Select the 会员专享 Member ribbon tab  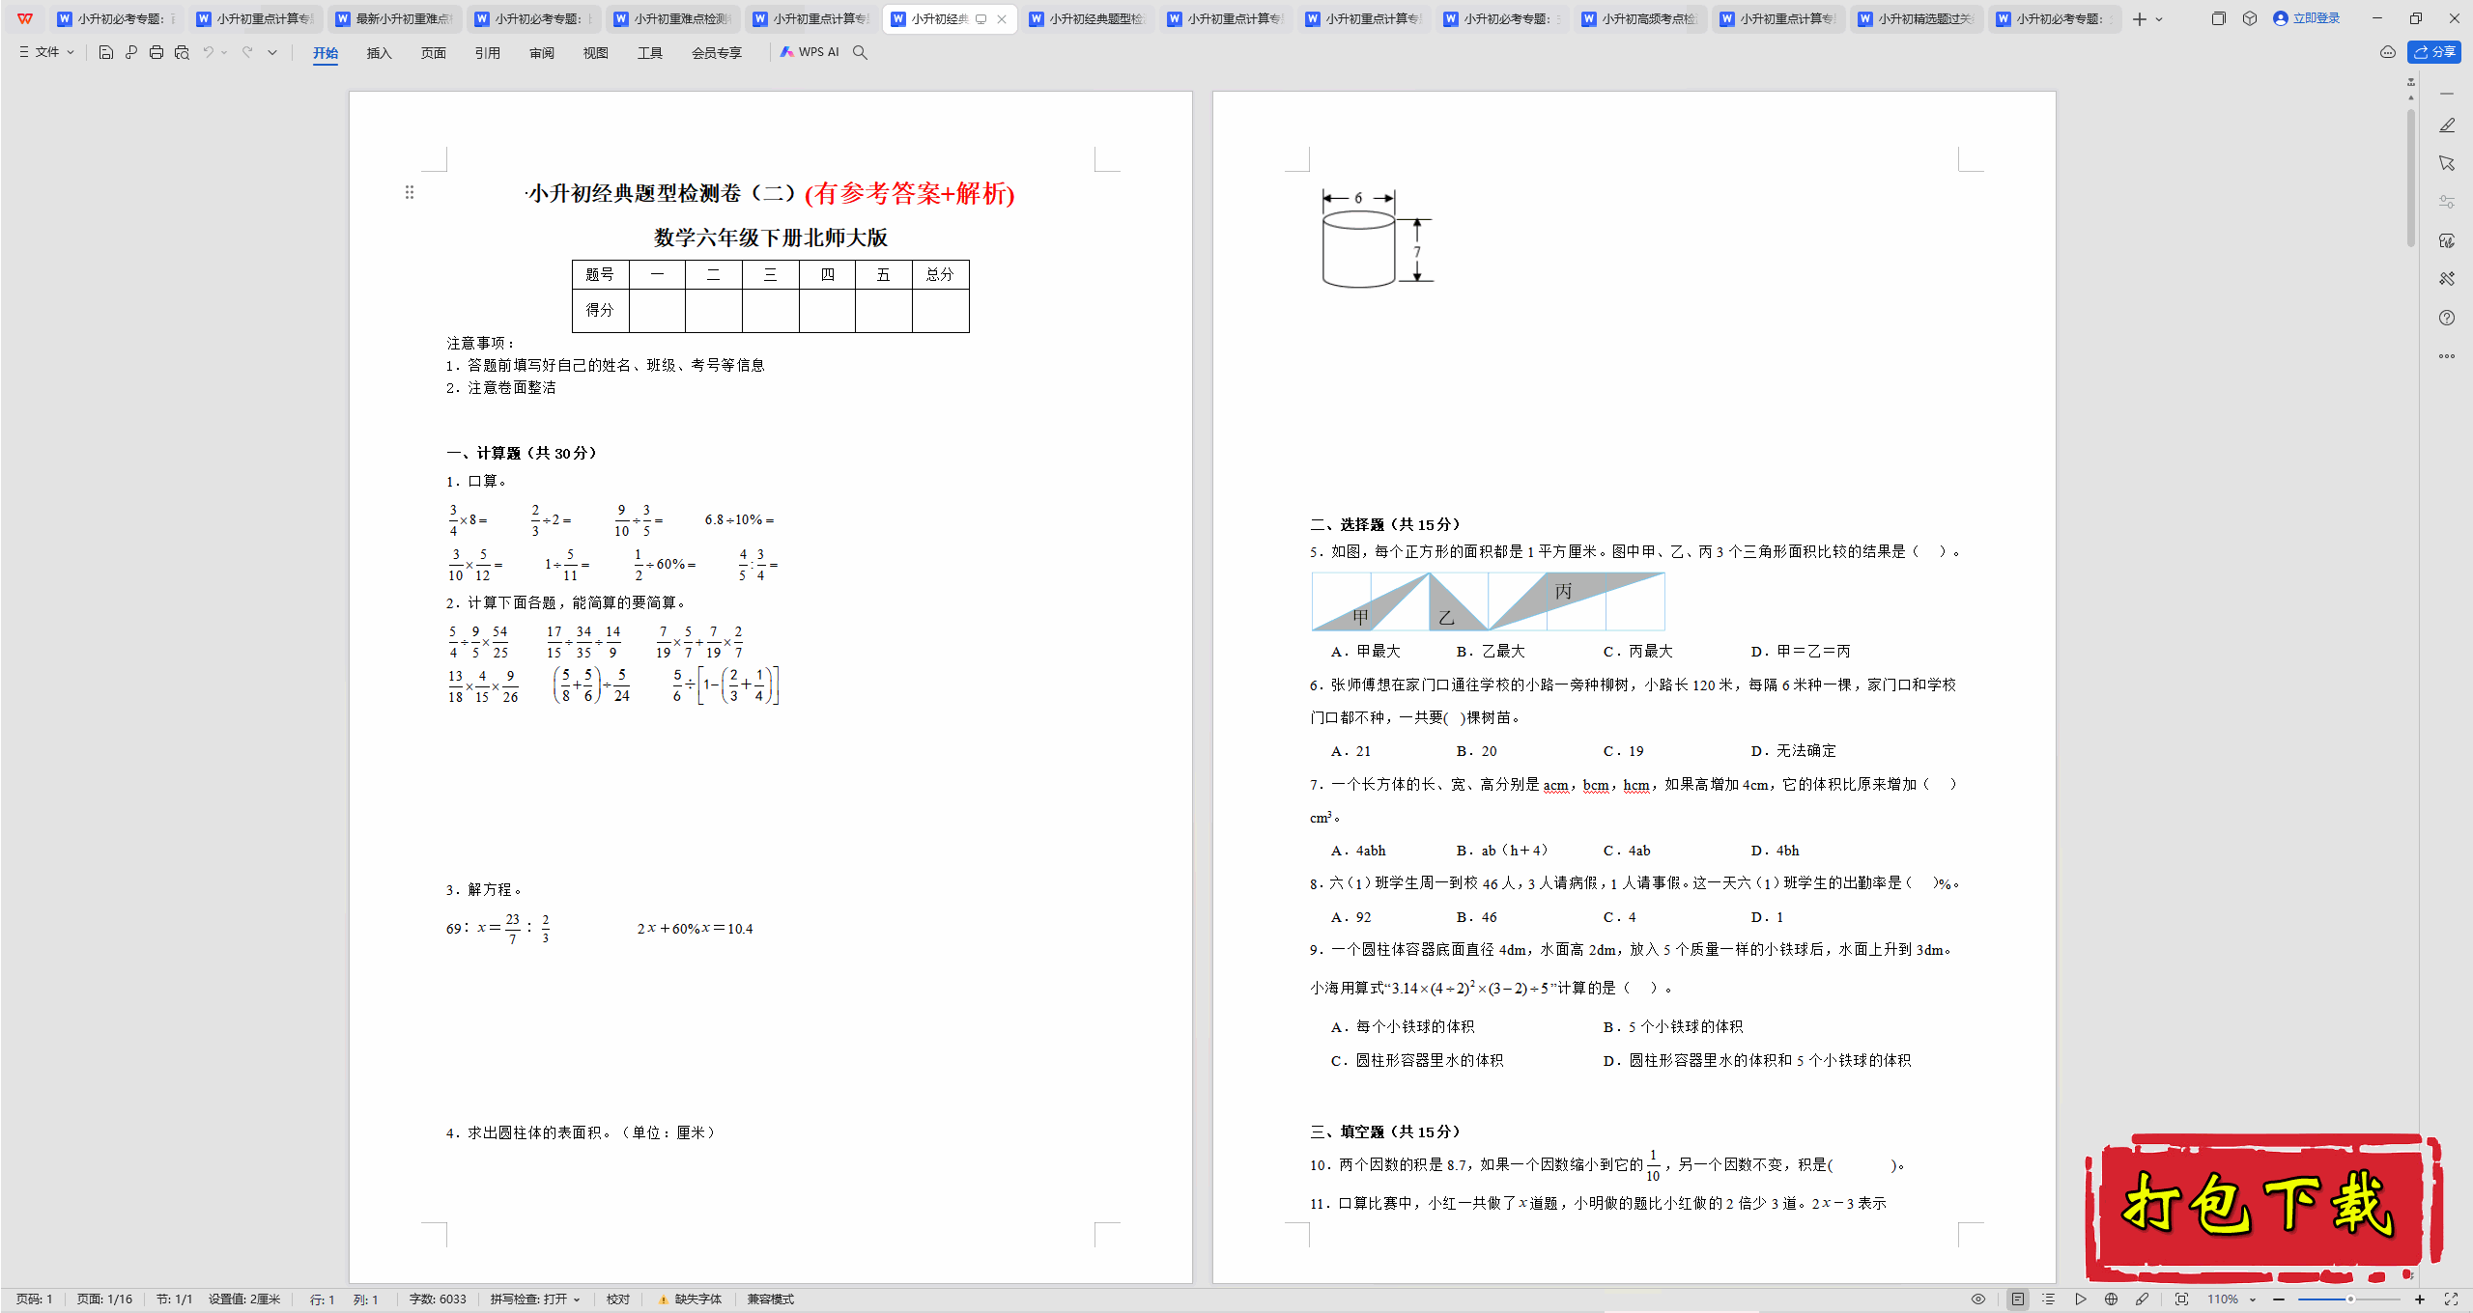(717, 52)
